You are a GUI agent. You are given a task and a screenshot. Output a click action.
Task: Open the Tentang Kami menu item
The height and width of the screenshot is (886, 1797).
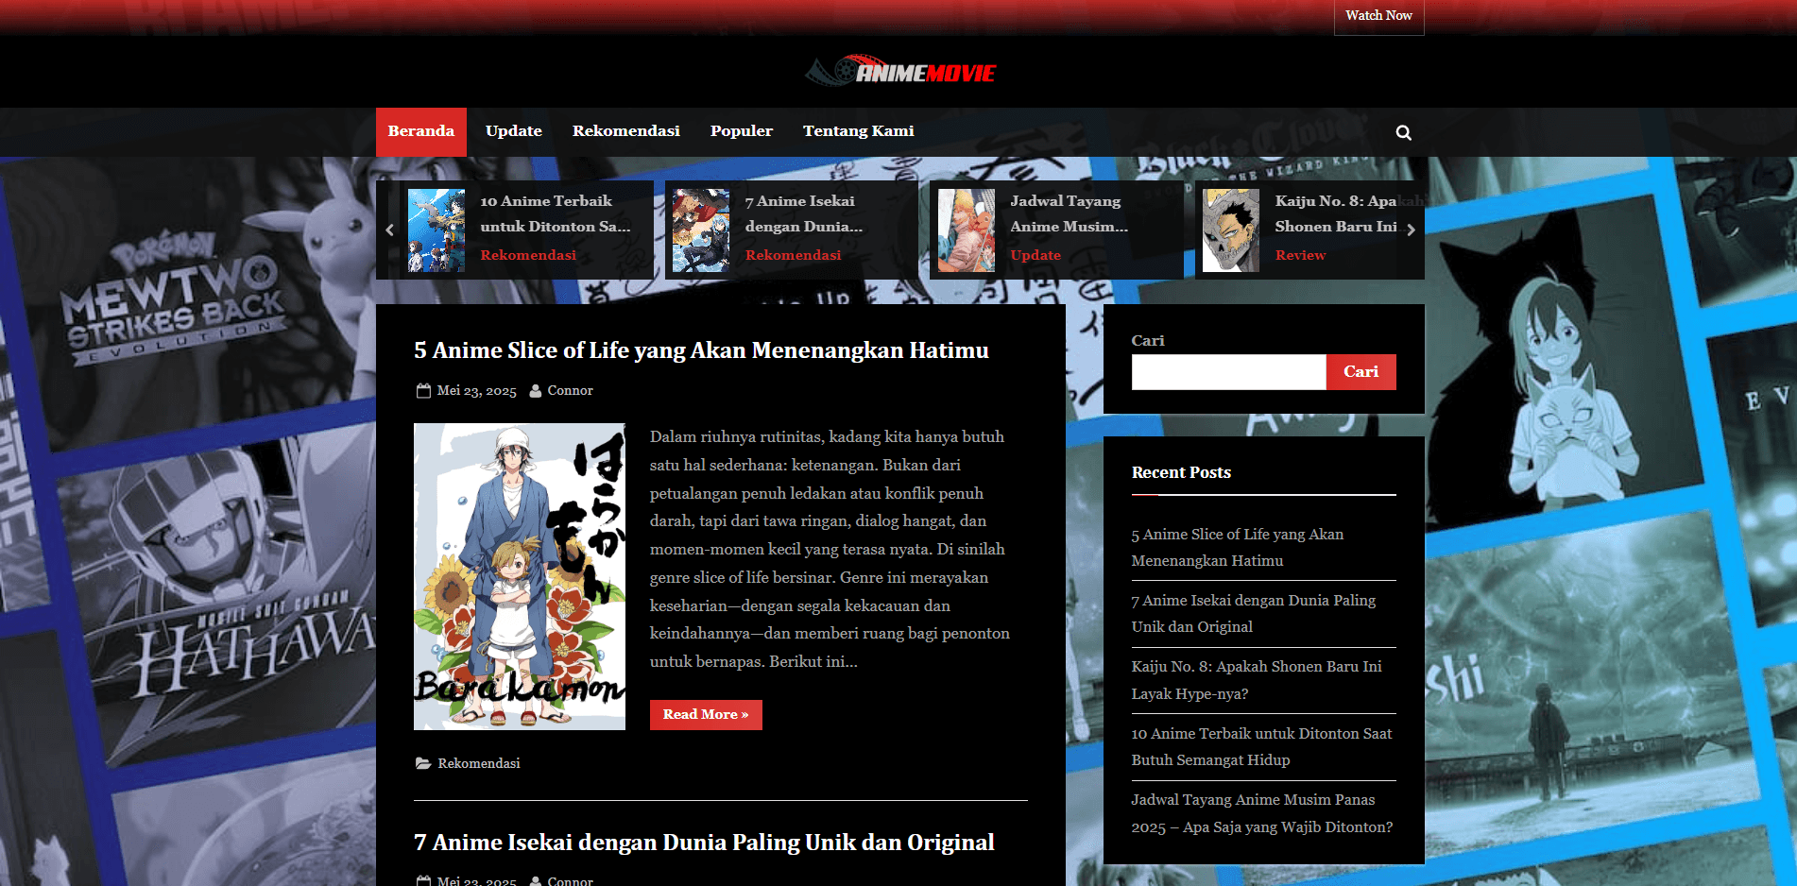click(859, 131)
